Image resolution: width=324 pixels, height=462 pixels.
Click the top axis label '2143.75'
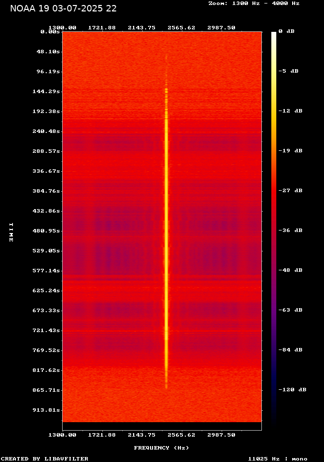click(142, 28)
